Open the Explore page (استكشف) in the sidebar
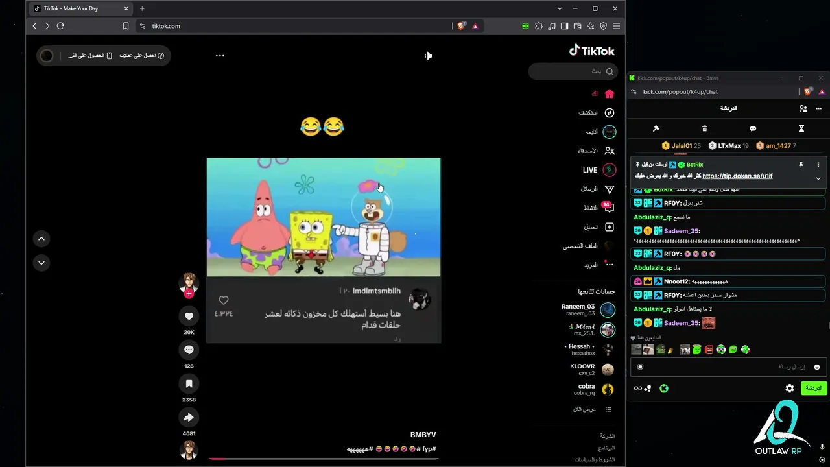830x467 pixels. (x=597, y=113)
